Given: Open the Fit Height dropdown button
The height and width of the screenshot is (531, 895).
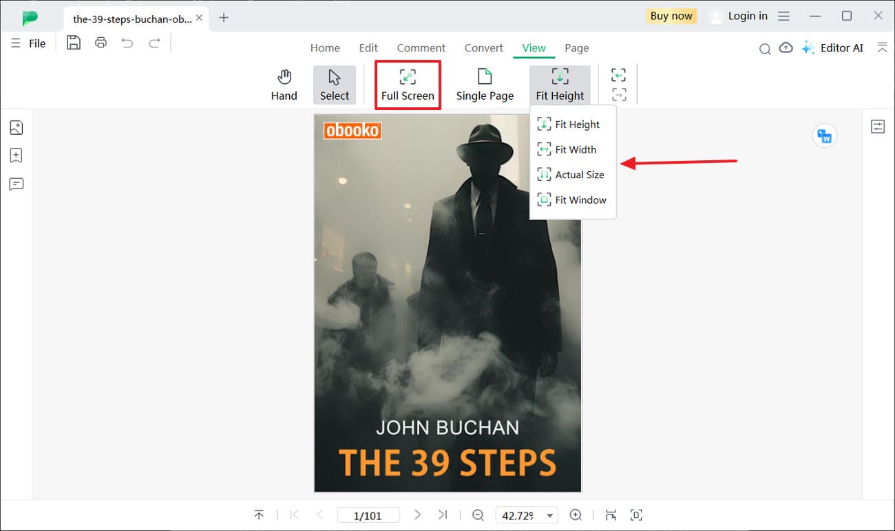Looking at the screenshot, I should 560,85.
